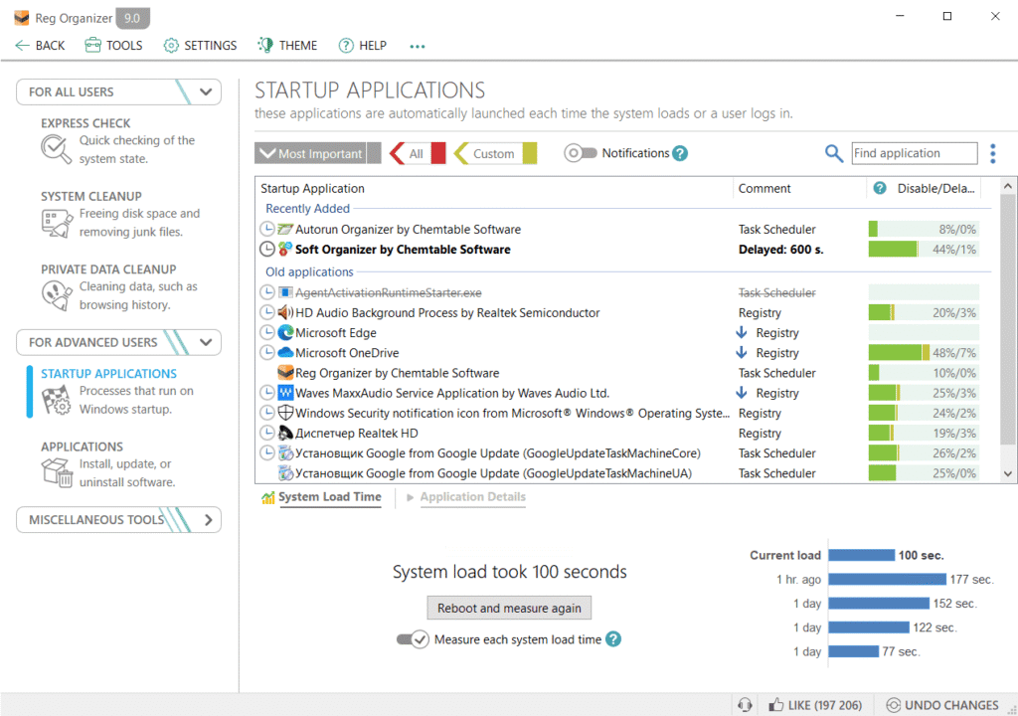Open the three-dots overflow menu in toolbar

click(418, 46)
